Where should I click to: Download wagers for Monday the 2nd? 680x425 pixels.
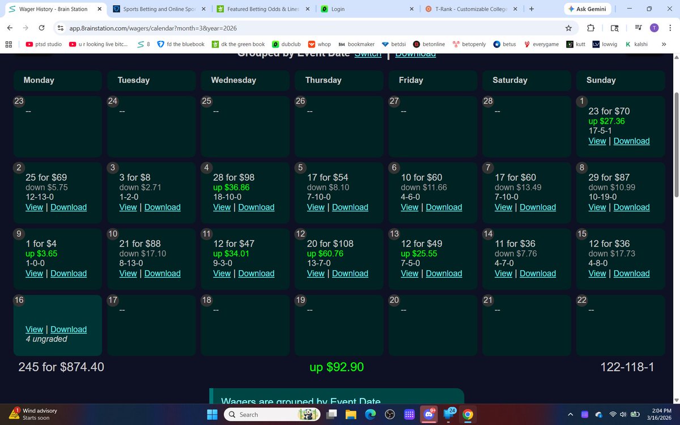click(x=69, y=207)
